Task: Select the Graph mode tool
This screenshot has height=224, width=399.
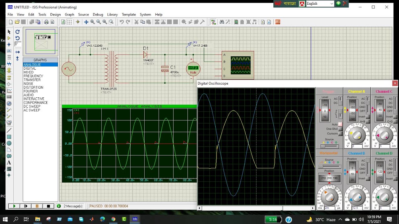Action: coord(9,91)
